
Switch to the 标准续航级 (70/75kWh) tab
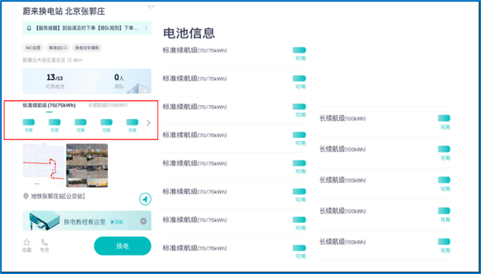pos(49,105)
